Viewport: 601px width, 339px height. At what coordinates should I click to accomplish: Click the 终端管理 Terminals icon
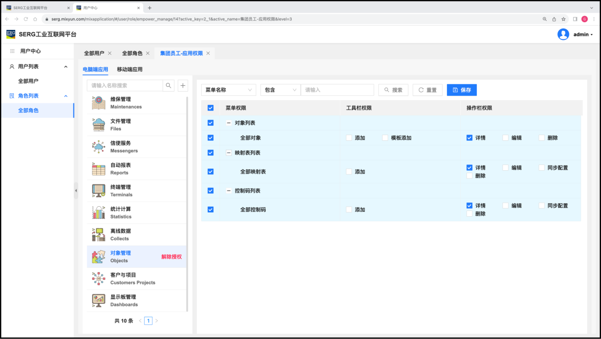pyautogui.click(x=99, y=191)
